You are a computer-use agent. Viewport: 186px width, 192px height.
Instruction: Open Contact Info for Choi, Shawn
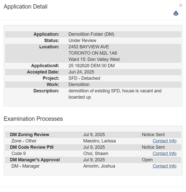coord(164,153)
